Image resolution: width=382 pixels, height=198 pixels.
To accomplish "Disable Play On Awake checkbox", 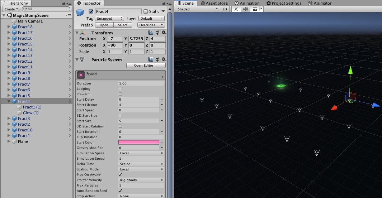I will click(x=120, y=175).
